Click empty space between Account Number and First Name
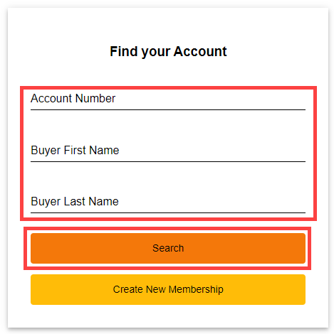This screenshot has width=334, height=334. pos(168,126)
